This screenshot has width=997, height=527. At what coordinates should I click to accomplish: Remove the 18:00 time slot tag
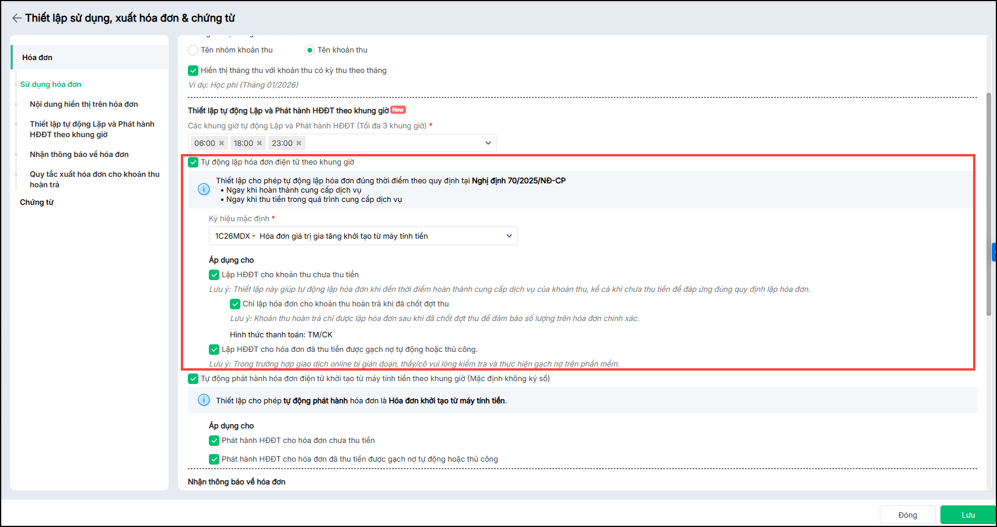pos(260,143)
